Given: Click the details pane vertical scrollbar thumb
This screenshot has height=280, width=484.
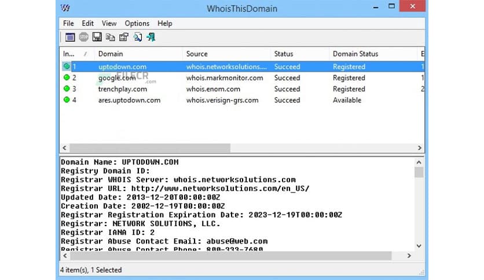Looking at the screenshot, I should coord(419,172).
